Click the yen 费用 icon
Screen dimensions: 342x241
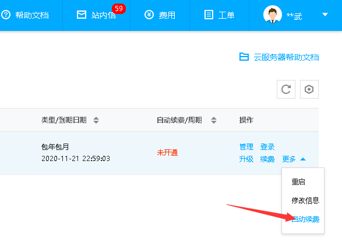(149, 15)
